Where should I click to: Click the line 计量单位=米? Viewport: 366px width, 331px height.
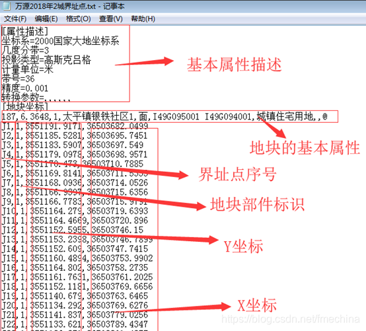click(28, 69)
